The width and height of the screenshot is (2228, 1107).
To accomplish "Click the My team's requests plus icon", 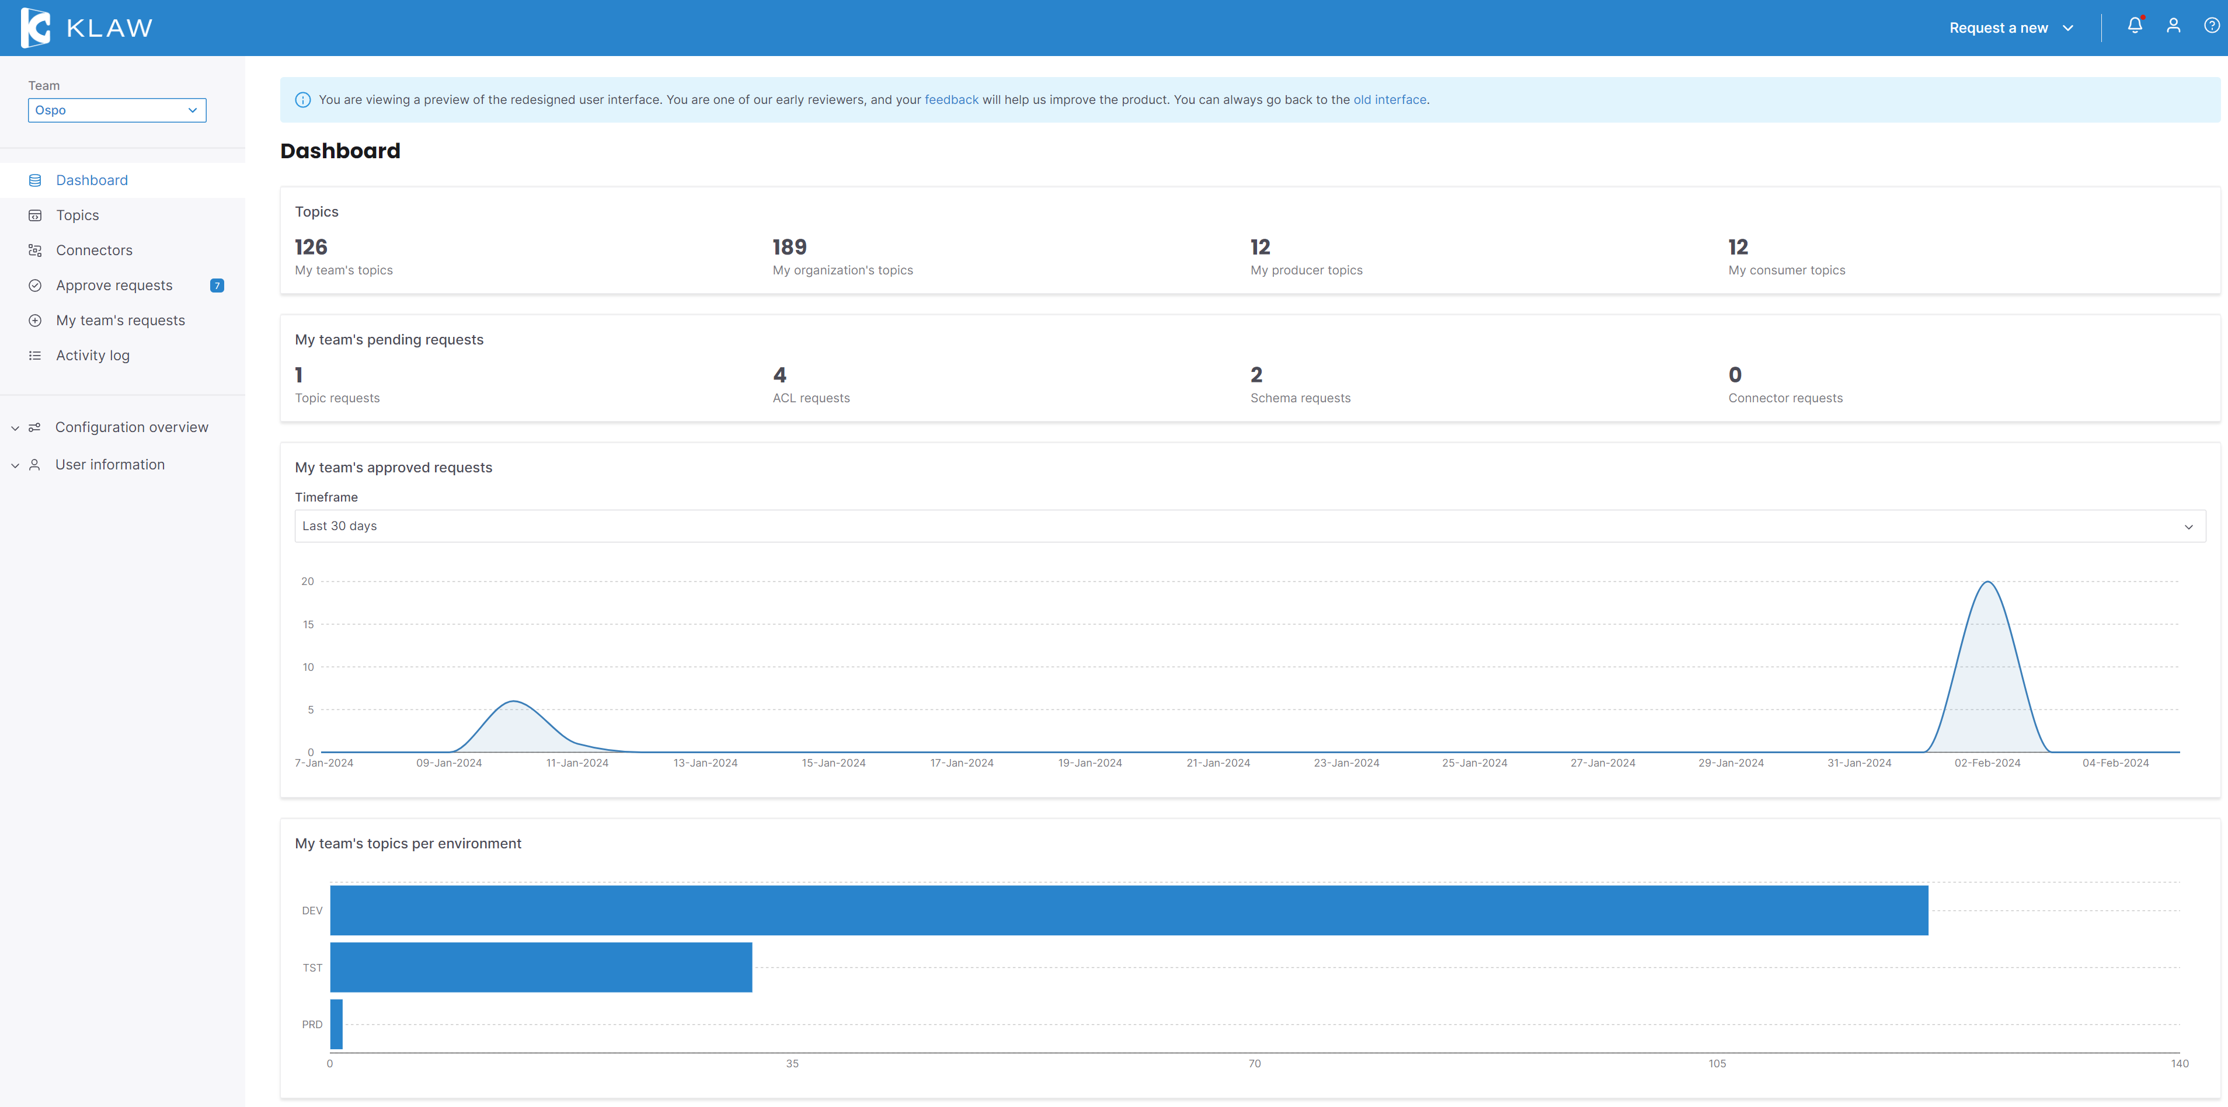I will click(x=34, y=320).
